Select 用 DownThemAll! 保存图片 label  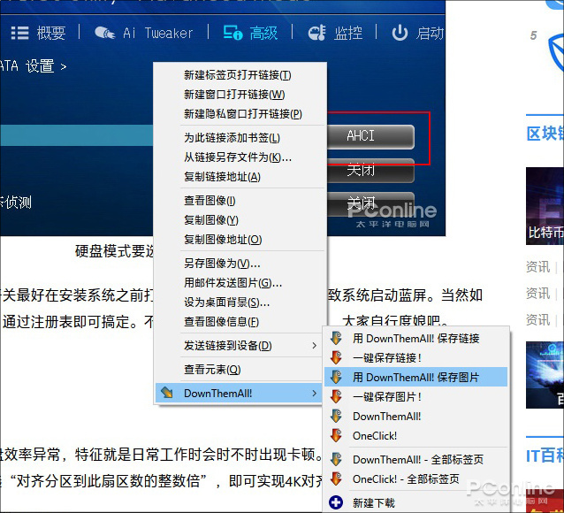[x=415, y=378]
